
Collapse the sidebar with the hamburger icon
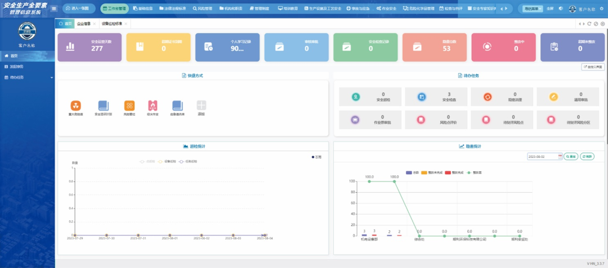point(54,8)
